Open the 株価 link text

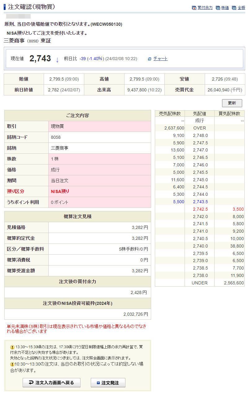[225, 8]
